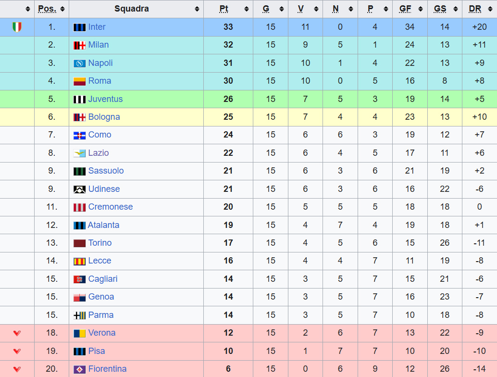Image resolution: width=497 pixels, height=377 pixels.
Task: Open the Cremonese team link
Action: click(110, 207)
